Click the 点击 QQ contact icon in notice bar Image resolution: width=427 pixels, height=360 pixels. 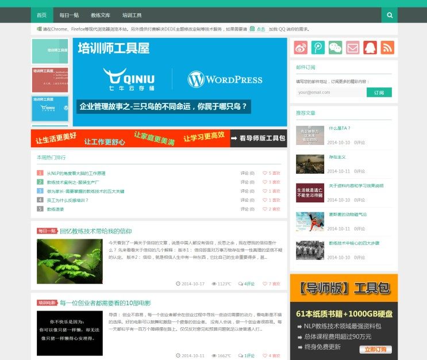click(x=257, y=29)
